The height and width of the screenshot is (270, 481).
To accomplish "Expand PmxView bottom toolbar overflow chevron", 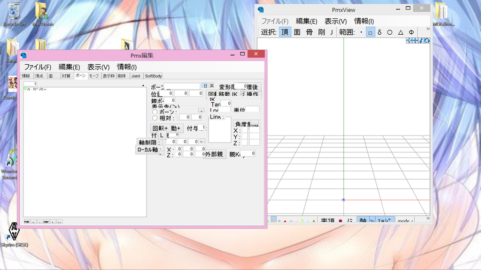I will click(x=428, y=218).
